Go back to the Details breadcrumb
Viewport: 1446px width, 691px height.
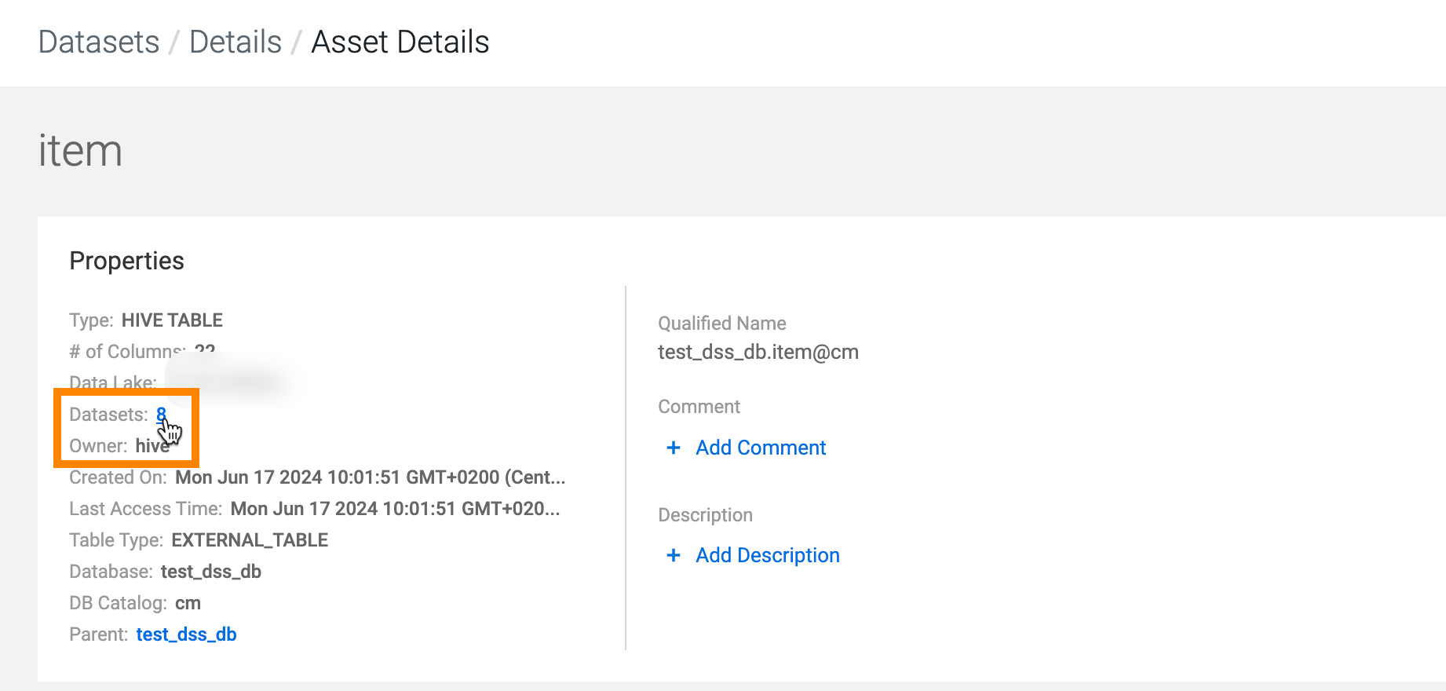point(236,42)
